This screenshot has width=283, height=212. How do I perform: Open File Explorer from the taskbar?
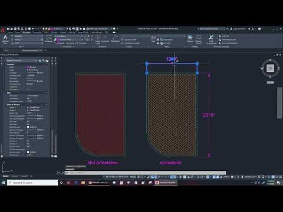pyautogui.click(x=83, y=183)
